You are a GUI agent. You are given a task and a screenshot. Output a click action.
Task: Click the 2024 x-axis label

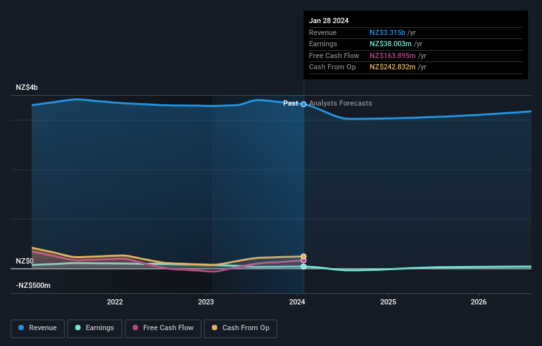297,302
